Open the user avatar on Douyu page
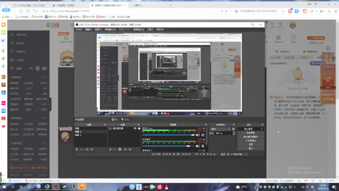This screenshot has height=191, width=339. 293,25
